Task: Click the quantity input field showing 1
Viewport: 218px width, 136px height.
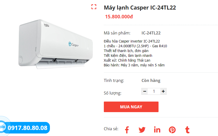Action: tap(154, 91)
